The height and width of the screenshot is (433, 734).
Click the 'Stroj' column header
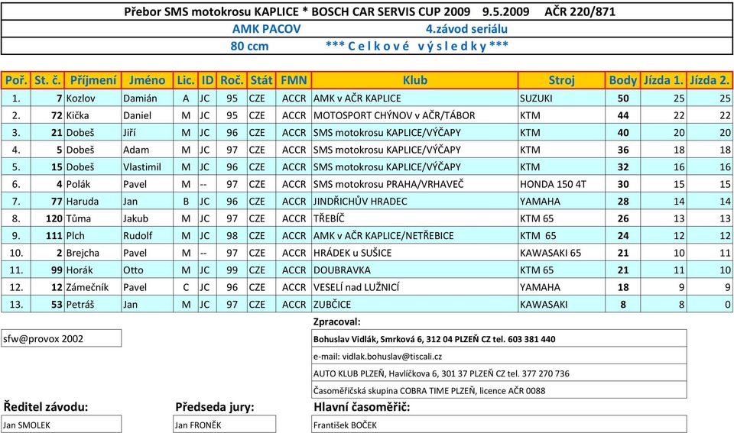point(561,80)
